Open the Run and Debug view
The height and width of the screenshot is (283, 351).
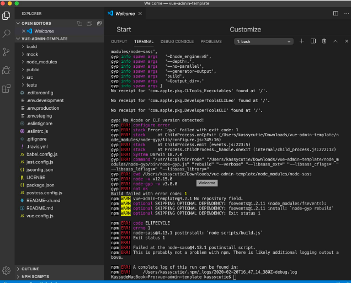coord(7,70)
